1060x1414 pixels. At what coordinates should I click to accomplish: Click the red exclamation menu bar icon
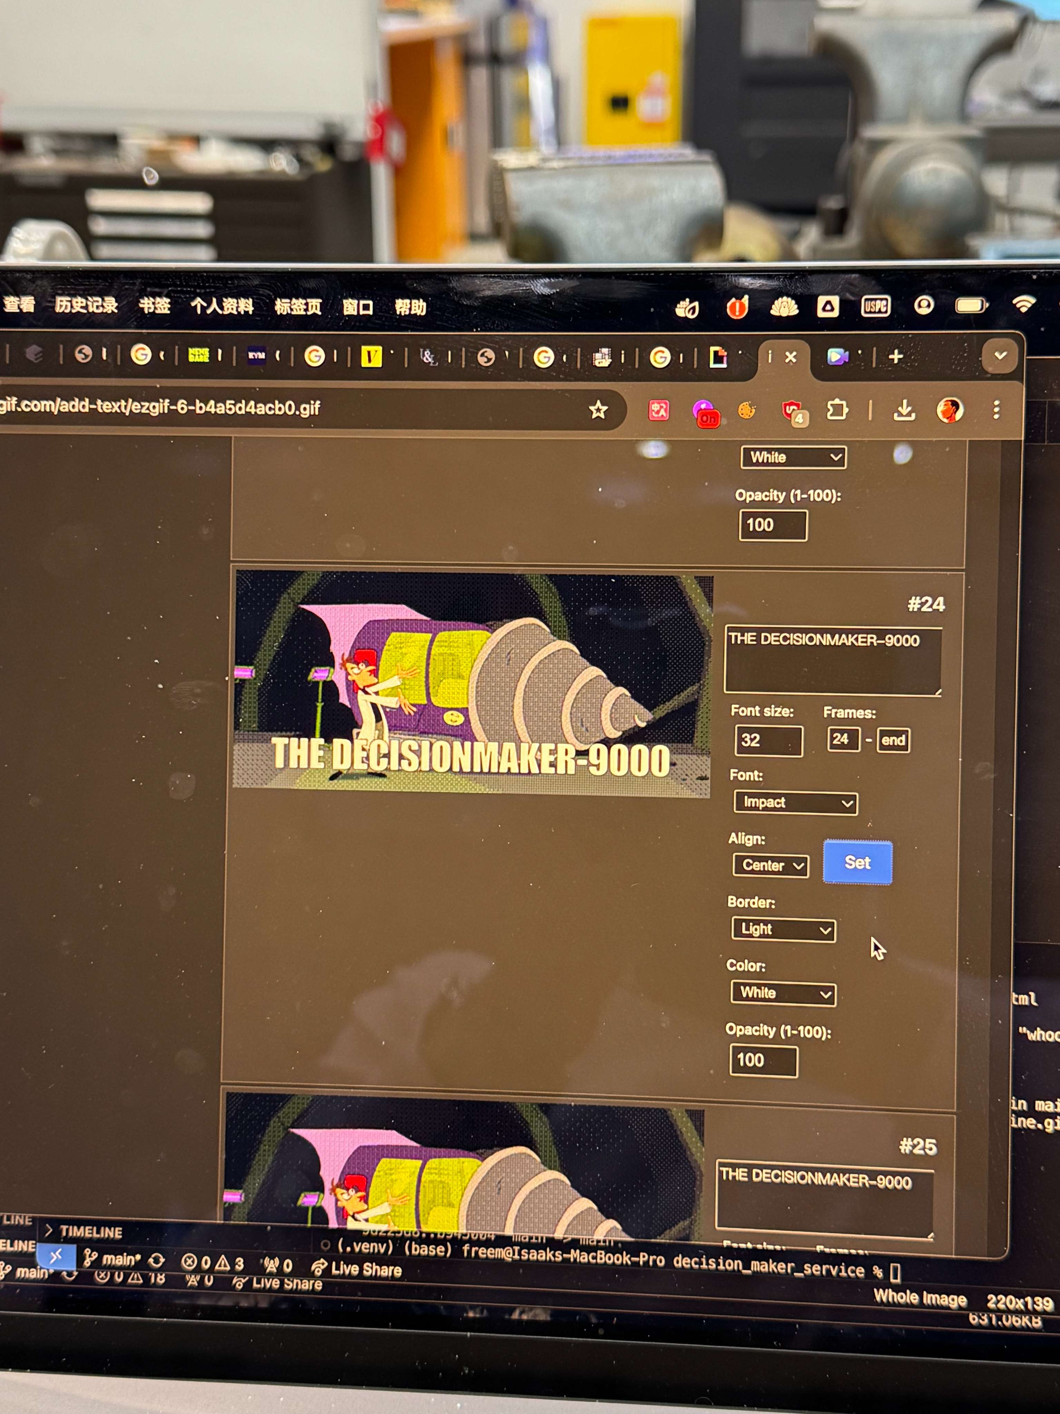tap(737, 307)
